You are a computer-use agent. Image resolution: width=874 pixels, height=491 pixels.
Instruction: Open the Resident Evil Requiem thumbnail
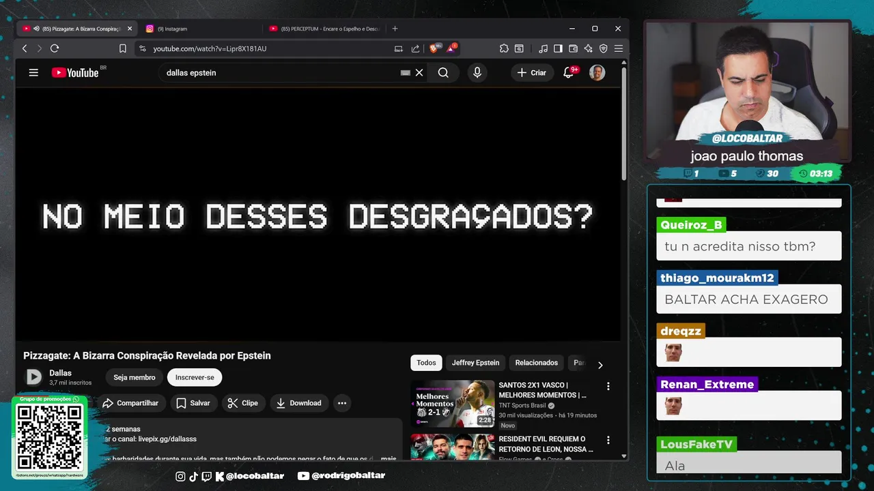pos(452,447)
